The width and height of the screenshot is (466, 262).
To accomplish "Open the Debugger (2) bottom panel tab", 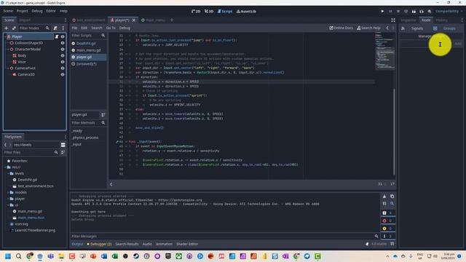I will [x=99, y=244].
